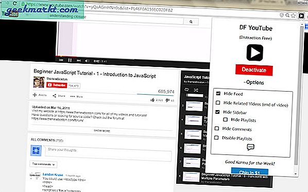308x192 pixels.
Task: Click the thumbs down dislike icon
Action: point(167,100)
